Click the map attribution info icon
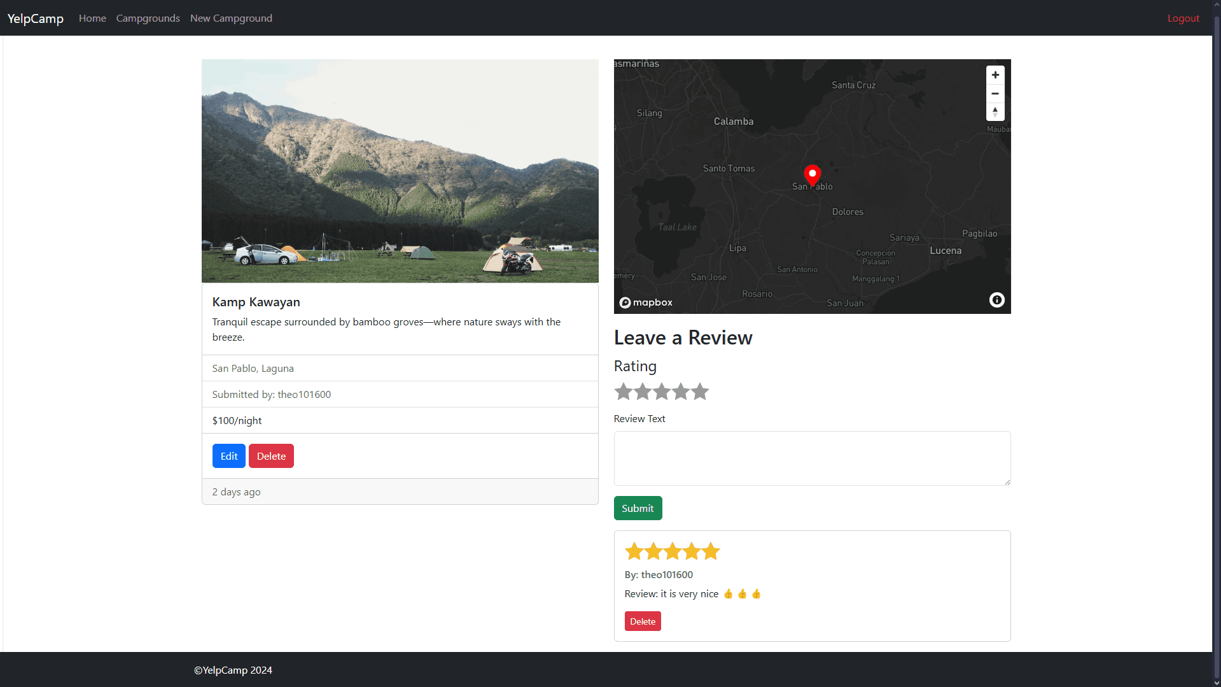This screenshot has height=687, width=1221. [996, 299]
